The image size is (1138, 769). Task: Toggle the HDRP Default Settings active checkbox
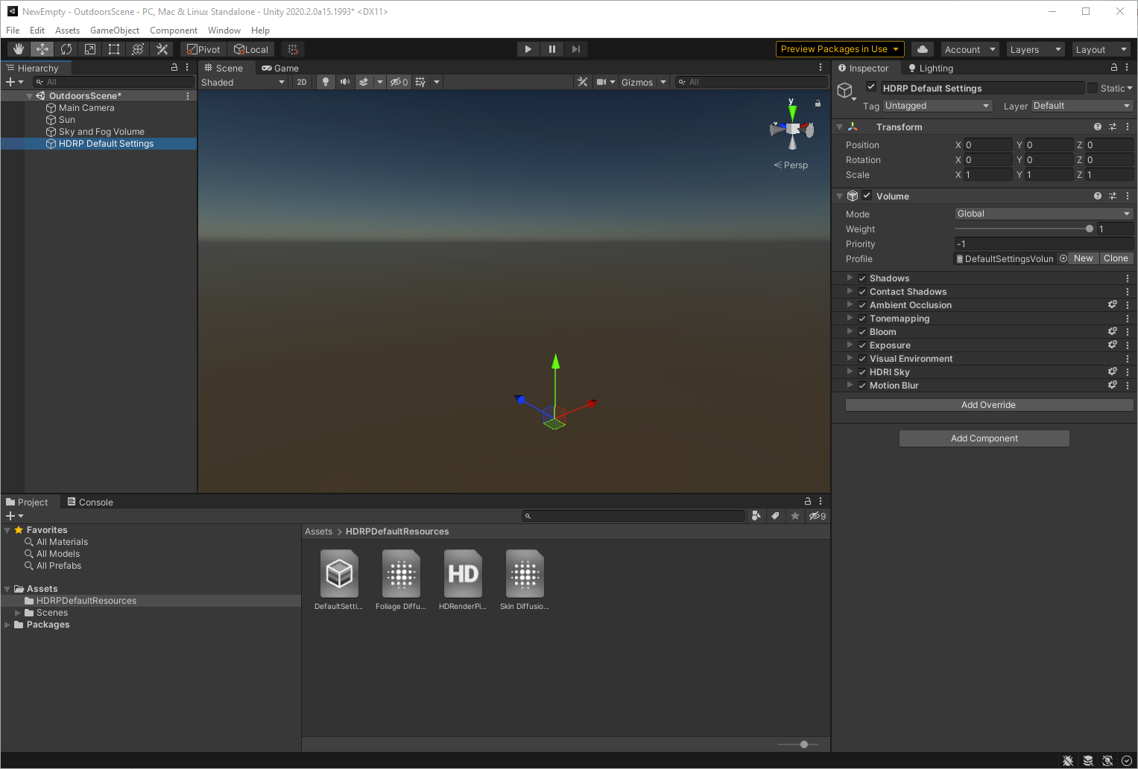[x=871, y=87]
